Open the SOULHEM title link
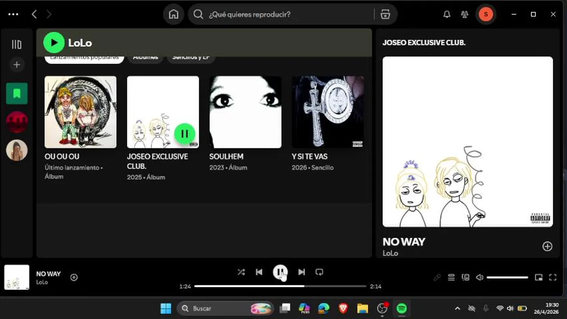This screenshot has height=319, width=567. [226, 156]
